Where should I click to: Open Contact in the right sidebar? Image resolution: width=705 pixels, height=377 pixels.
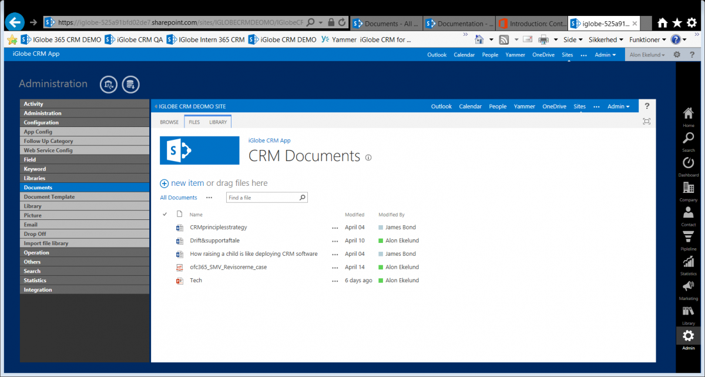click(x=688, y=216)
